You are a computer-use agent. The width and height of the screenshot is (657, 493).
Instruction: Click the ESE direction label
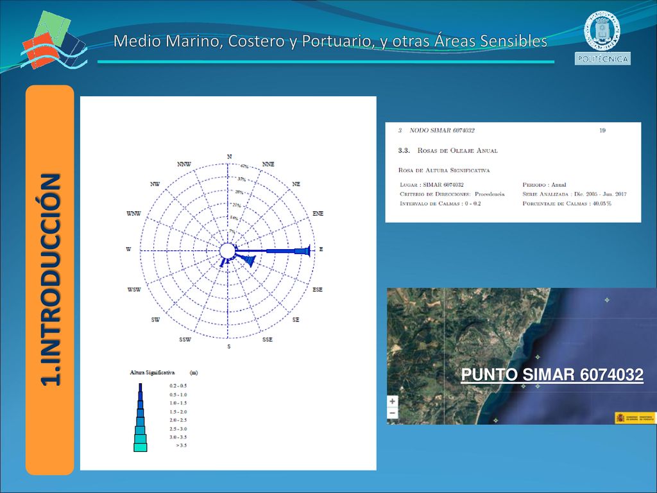pos(318,290)
